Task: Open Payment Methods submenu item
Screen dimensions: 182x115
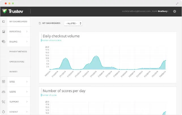Action: click(18, 52)
